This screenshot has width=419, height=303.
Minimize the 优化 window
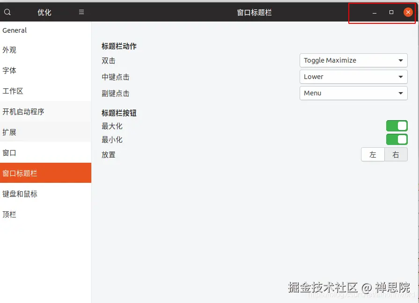click(x=374, y=12)
